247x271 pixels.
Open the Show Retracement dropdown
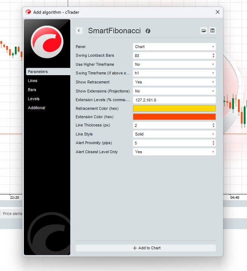[x=175, y=82]
